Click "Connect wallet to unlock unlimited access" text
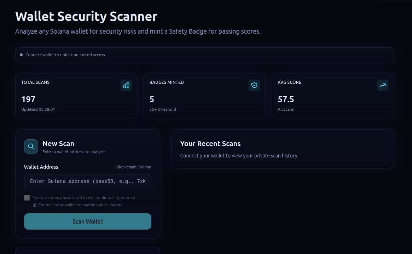 [65, 55]
